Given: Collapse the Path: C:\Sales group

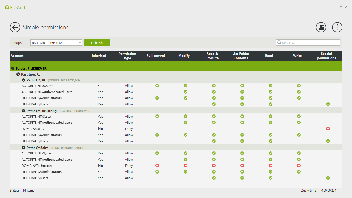Looking at the screenshot, I should [x=23, y=148].
